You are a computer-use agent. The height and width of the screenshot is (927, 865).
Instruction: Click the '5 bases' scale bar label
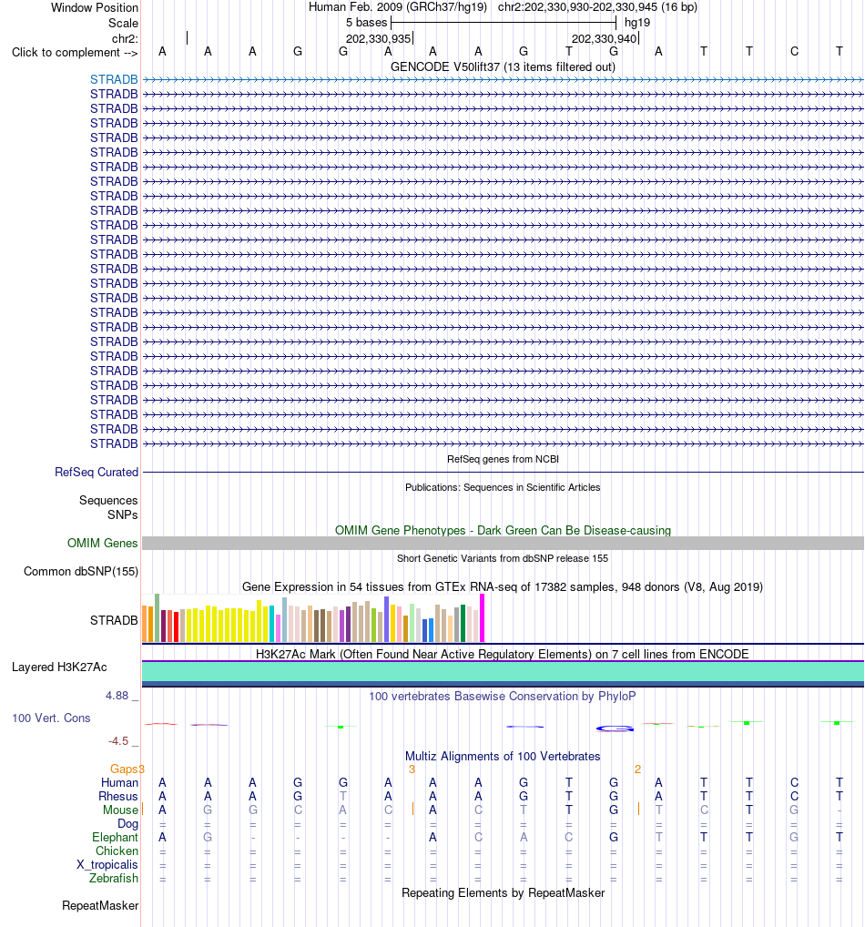point(367,23)
